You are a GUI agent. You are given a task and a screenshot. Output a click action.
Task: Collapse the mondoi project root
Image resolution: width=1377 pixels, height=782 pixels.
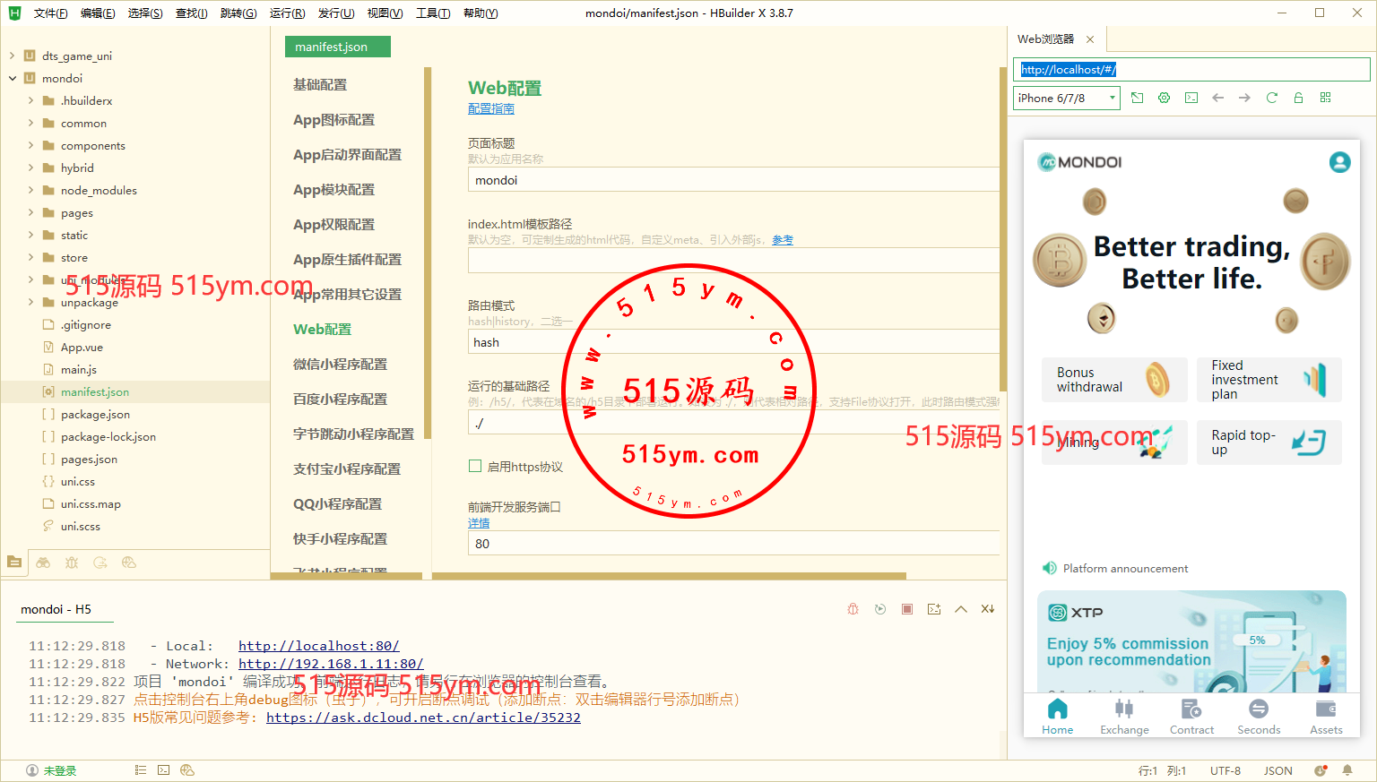pyautogui.click(x=13, y=79)
